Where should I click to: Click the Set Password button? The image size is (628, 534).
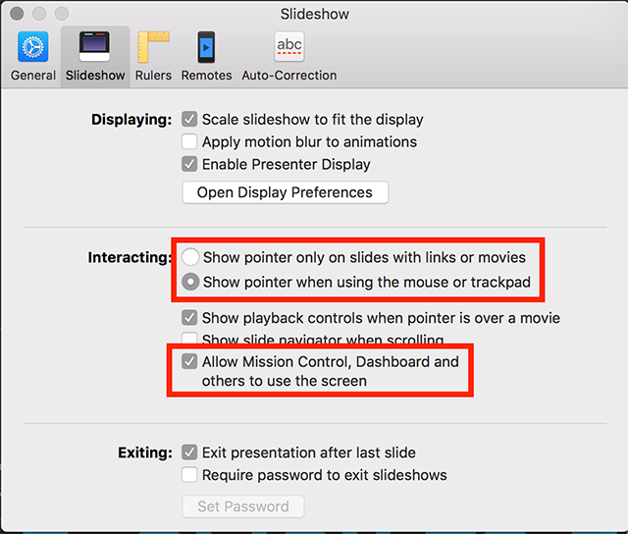point(243,507)
